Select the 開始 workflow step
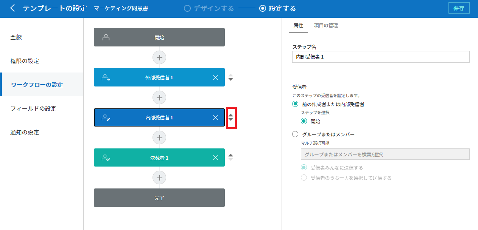478x230 pixels. click(159, 37)
